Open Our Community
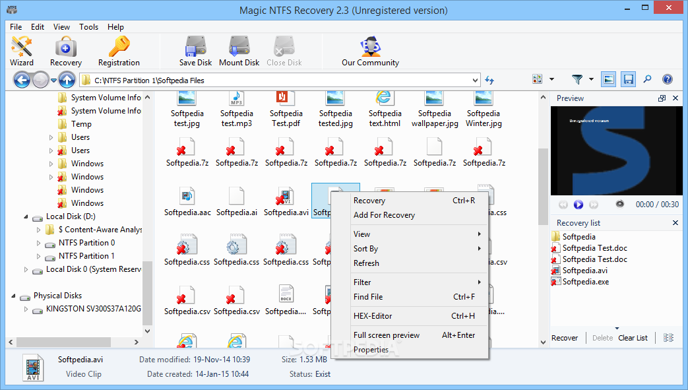Screen dimensions: 688x390 370,51
